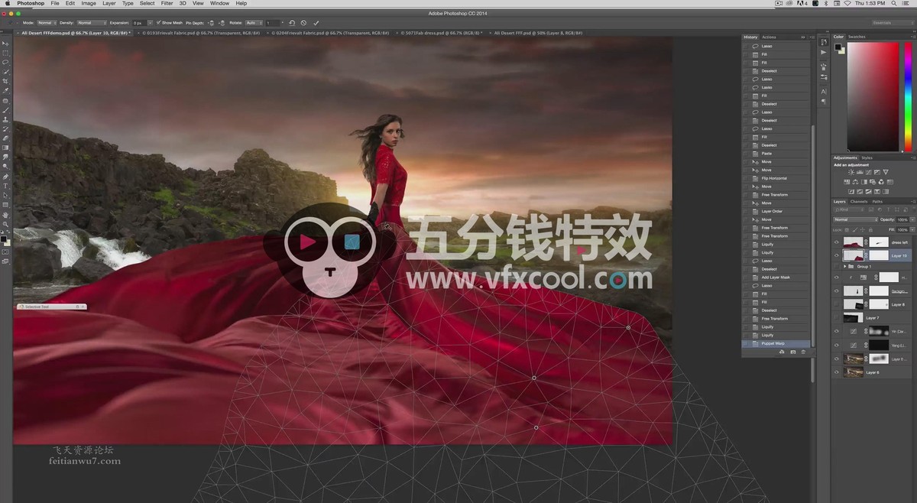Delete current state in History panel
The width and height of the screenshot is (917, 503).
(x=803, y=352)
